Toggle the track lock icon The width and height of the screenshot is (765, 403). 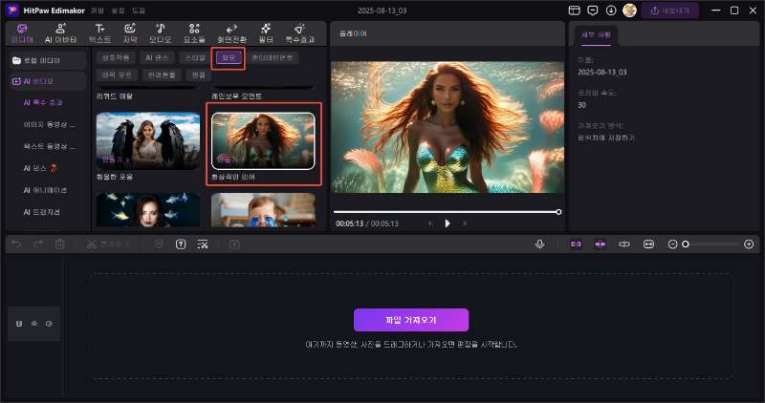[19, 325]
